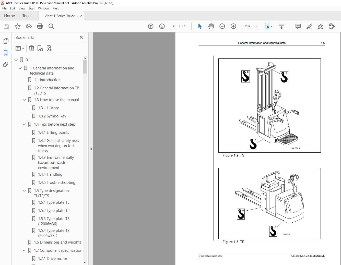Screen dimensions: 341x265
Task: Open Page Thumbnails panel icon
Action: tap(6, 41)
